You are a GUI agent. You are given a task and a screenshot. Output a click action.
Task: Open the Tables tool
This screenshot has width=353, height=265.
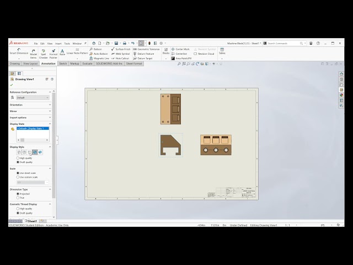pos(222,51)
